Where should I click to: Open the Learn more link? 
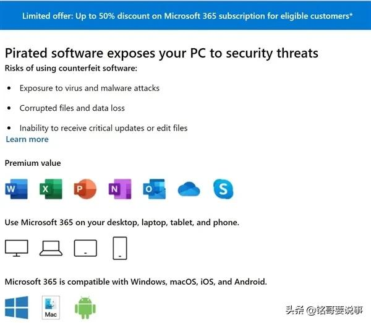pyautogui.click(x=27, y=139)
